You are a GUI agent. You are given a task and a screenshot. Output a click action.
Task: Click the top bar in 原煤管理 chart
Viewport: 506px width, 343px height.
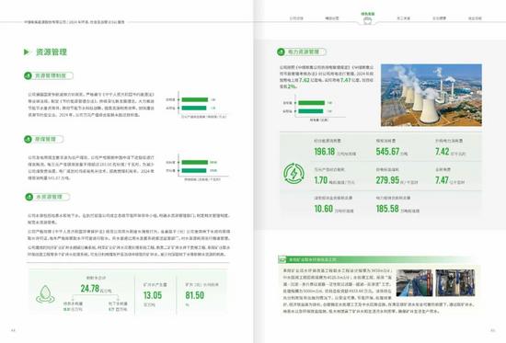195,162
